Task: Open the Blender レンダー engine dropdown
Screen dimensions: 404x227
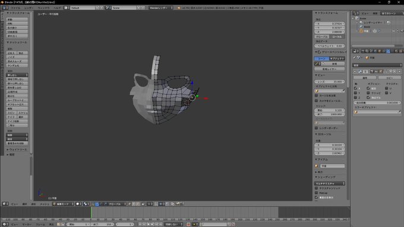Action: [x=161, y=8]
